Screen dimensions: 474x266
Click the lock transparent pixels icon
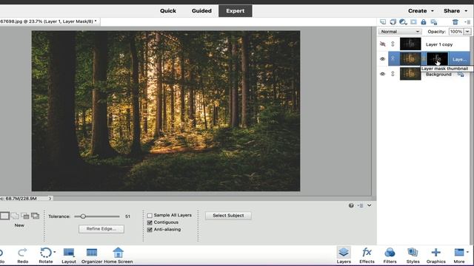point(434,22)
